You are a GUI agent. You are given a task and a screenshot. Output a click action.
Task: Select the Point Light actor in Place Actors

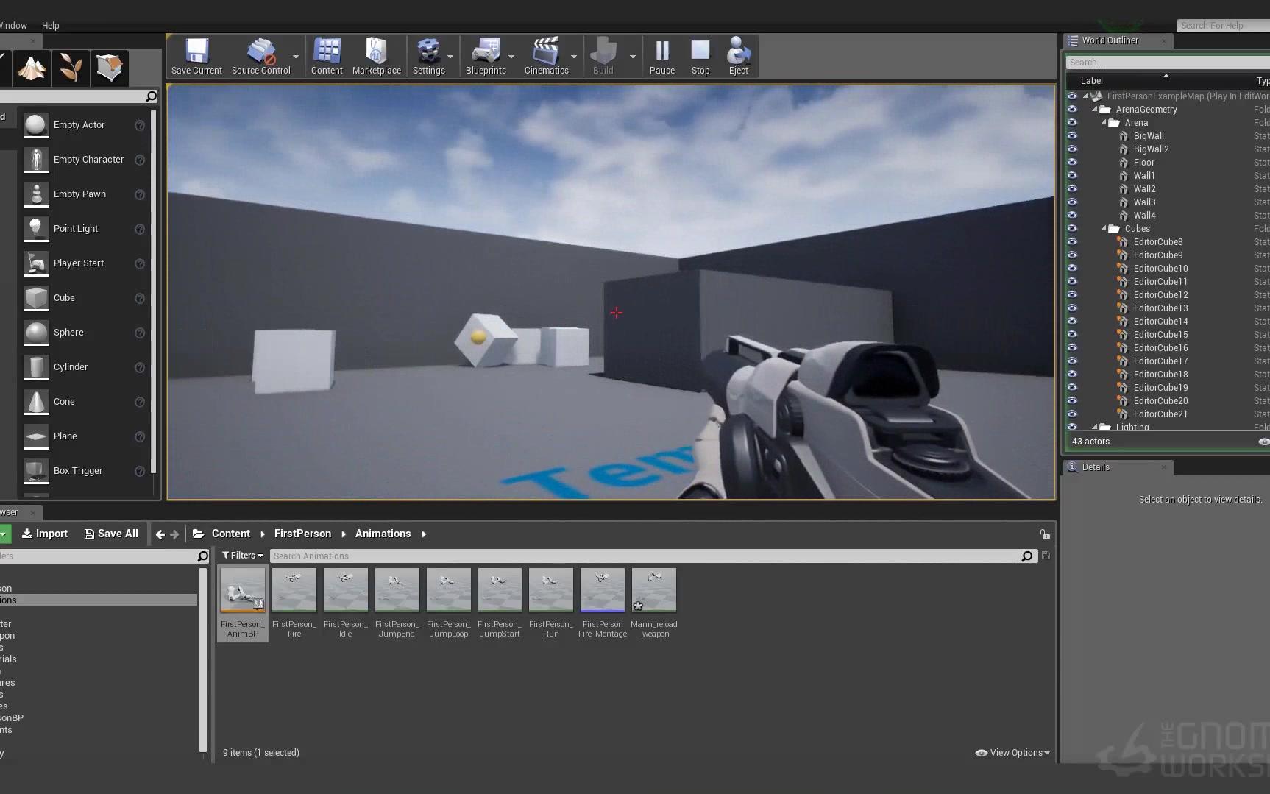click(x=76, y=228)
